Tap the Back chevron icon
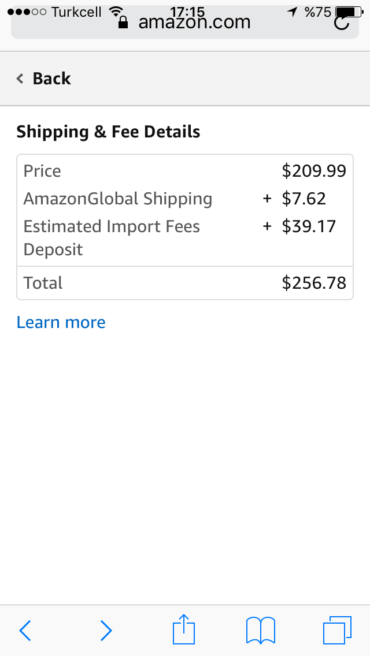The width and height of the screenshot is (370, 656). [x=20, y=79]
